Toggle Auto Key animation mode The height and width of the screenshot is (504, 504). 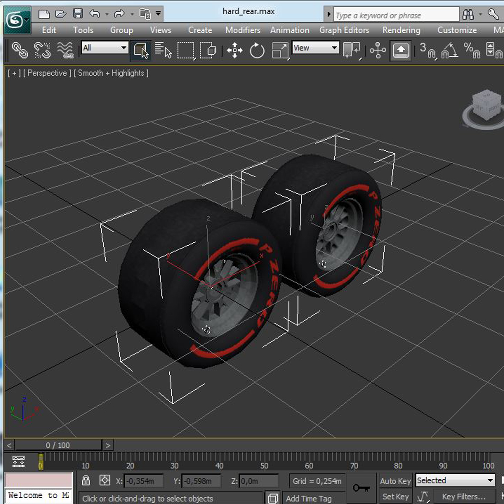click(395, 481)
